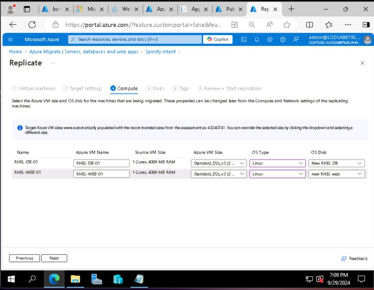The height and width of the screenshot is (290, 374).
Task: Launch Cloud Shell from the Azure header
Action: (x=244, y=40)
